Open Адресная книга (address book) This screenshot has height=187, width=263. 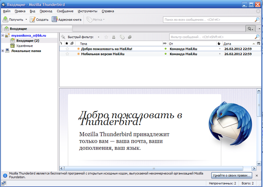point(67,19)
